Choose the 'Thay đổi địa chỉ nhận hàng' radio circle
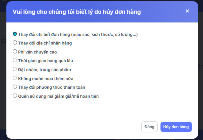Image resolution: width=203 pixels, height=140 pixels. [15, 42]
